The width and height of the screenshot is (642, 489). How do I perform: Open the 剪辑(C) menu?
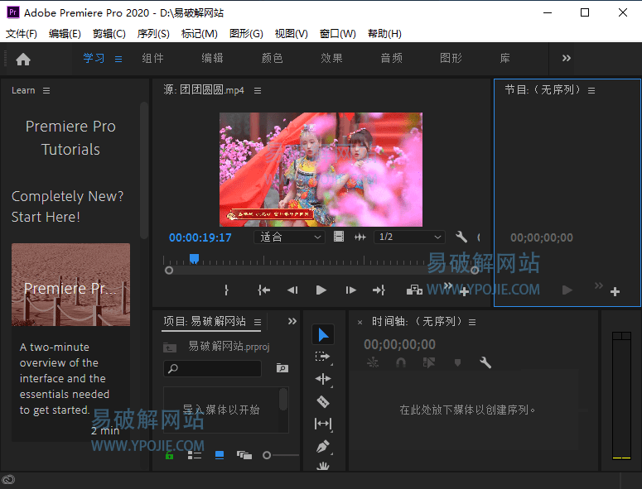pyautogui.click(x=109, y=34)
